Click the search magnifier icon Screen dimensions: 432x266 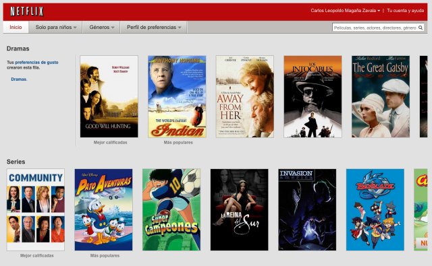pyautogui.click(x=421, y=28)
